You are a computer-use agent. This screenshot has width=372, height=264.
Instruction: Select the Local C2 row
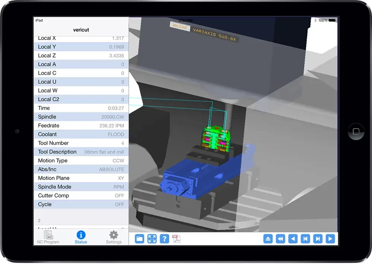click(81, 99)
